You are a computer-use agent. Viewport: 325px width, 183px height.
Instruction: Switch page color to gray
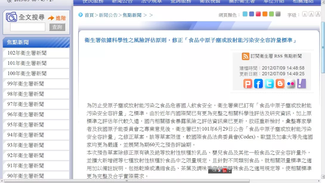pos(278,14)
